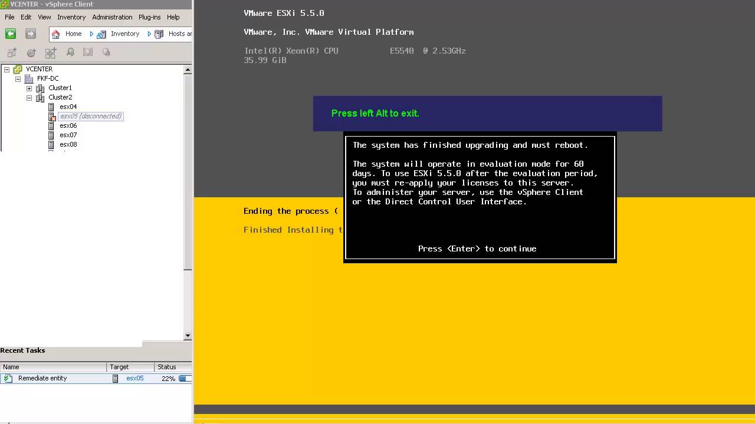The width and height of the screenshot is (755, 424).
Task: Click the fifth greyed toolbar icon, a bracketed shield
Action: coord(88,52)
